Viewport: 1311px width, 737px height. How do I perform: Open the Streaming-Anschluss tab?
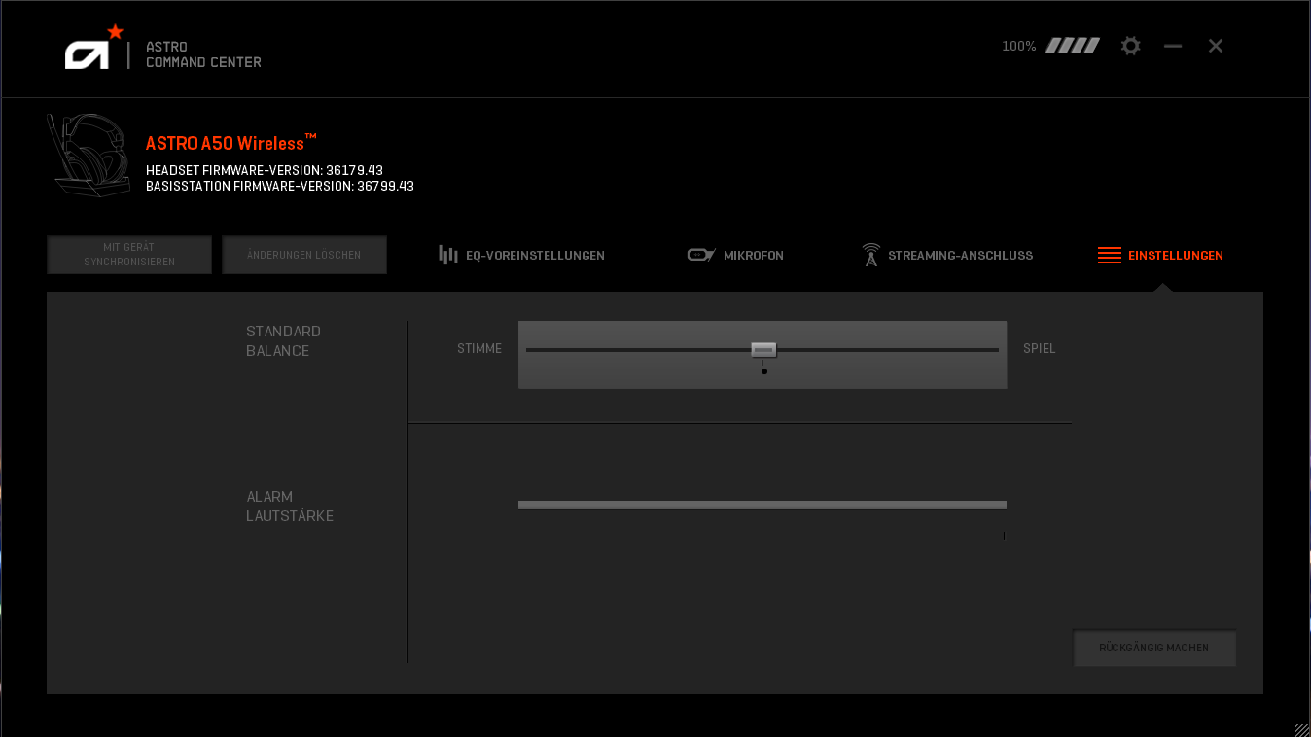(x=947, y=255)
